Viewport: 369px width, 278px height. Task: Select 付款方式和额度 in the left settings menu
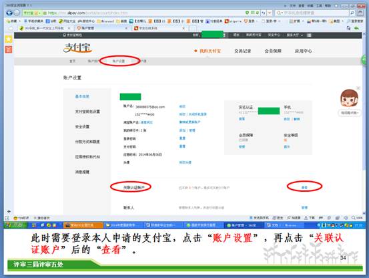87,142
